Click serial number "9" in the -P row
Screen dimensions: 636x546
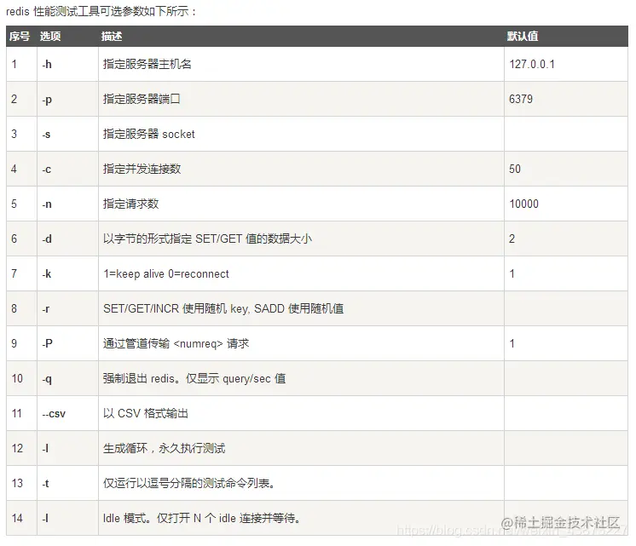(14, 343)
